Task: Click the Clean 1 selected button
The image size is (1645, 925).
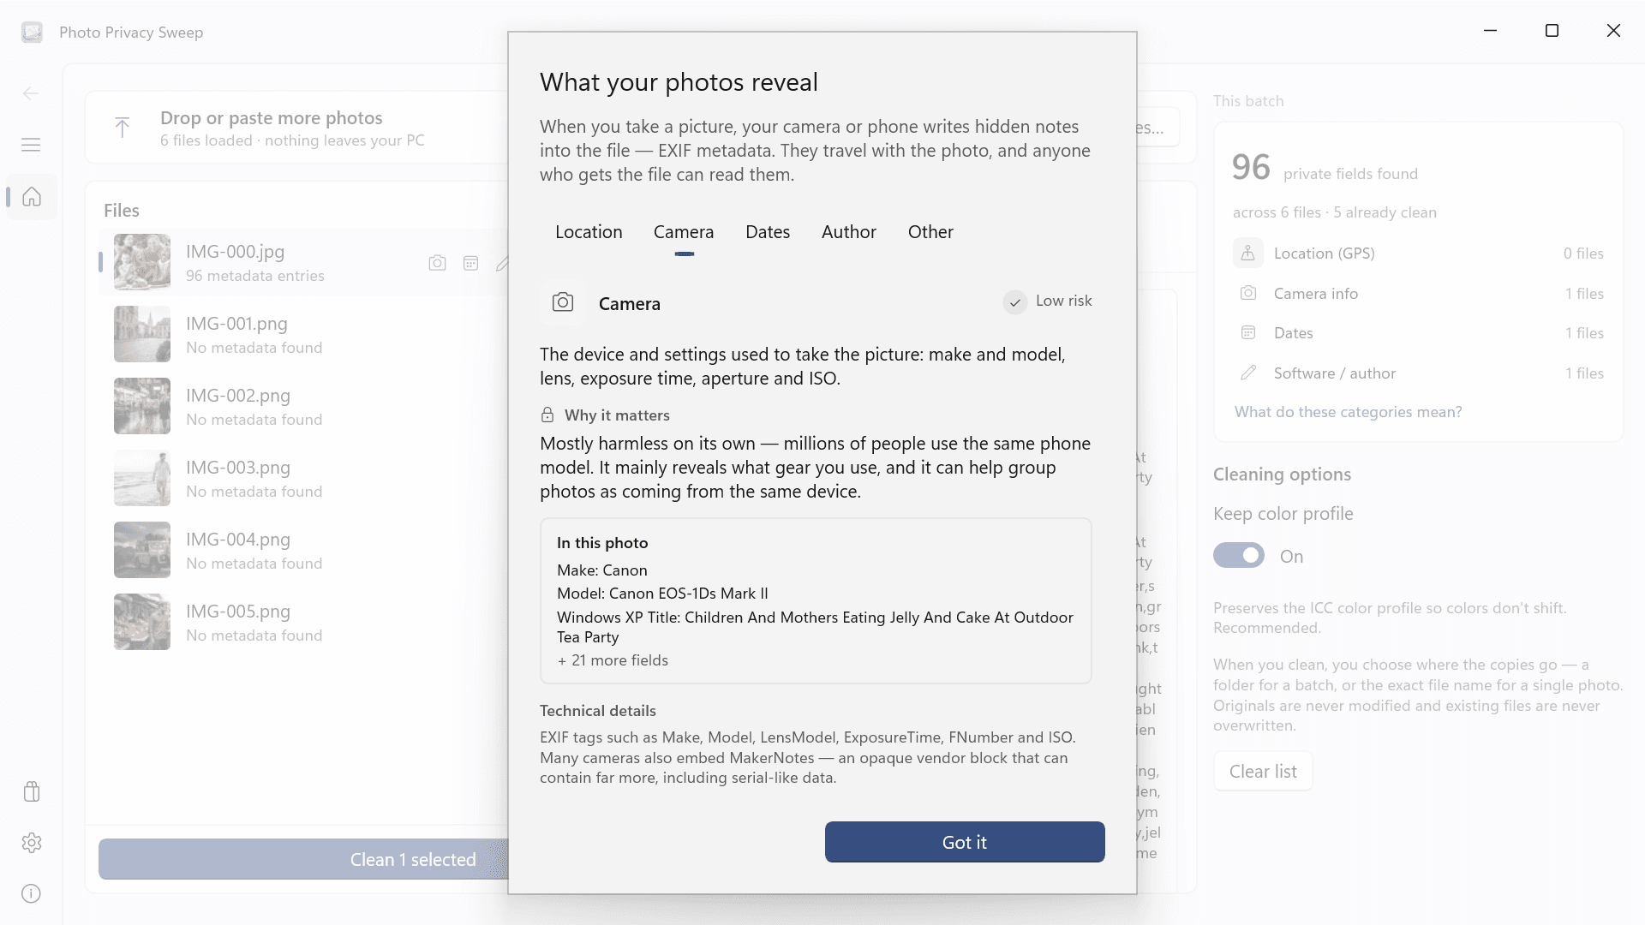Action: point(304,859)
